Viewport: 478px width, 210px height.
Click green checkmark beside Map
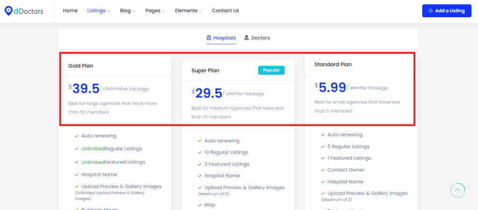click(x=200, y=205)
